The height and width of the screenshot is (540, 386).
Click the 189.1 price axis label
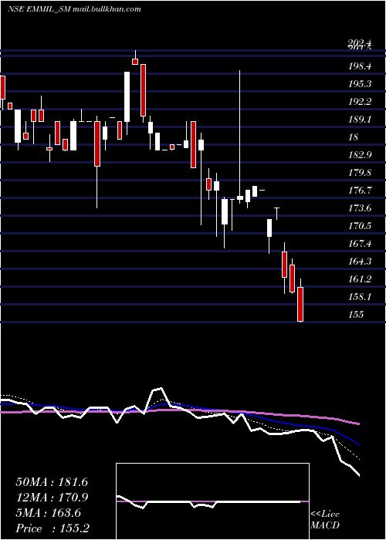click(360, 120)
